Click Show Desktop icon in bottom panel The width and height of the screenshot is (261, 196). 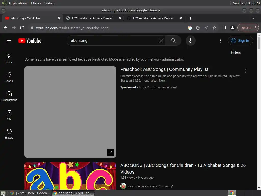pos(3,193)
